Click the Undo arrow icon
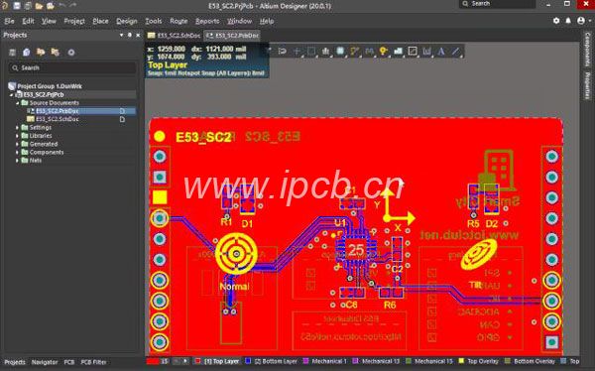This screenshot has height=371, width=595. [61, 5]
